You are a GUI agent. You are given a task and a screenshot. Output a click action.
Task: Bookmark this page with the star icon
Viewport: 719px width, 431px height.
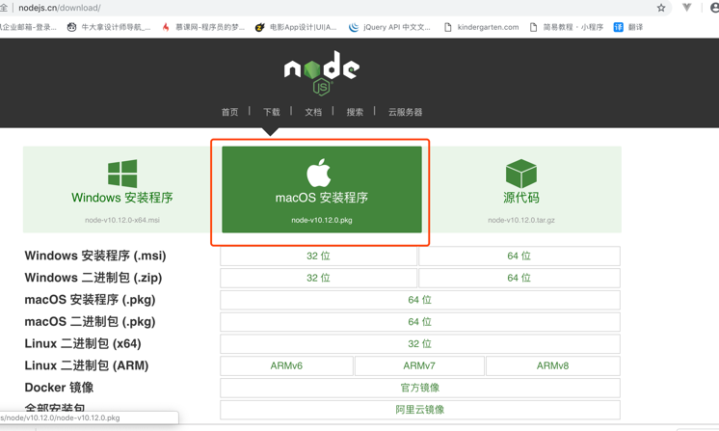[x=661, y=8]
